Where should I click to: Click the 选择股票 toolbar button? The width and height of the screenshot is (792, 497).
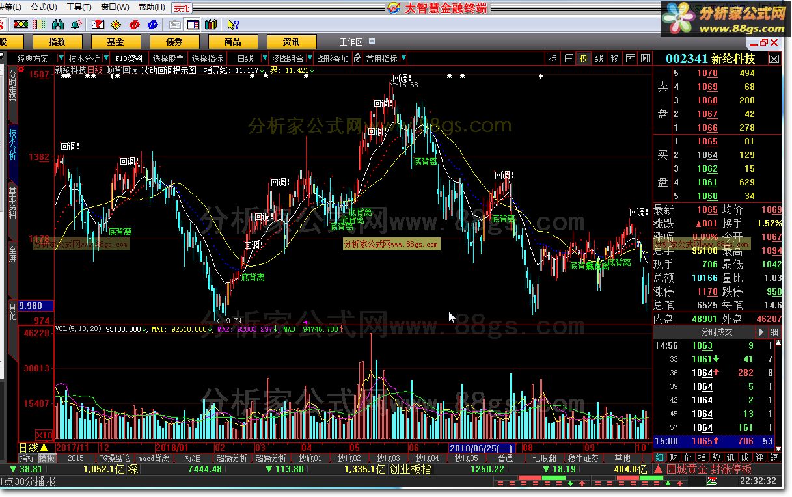(169, 59)
